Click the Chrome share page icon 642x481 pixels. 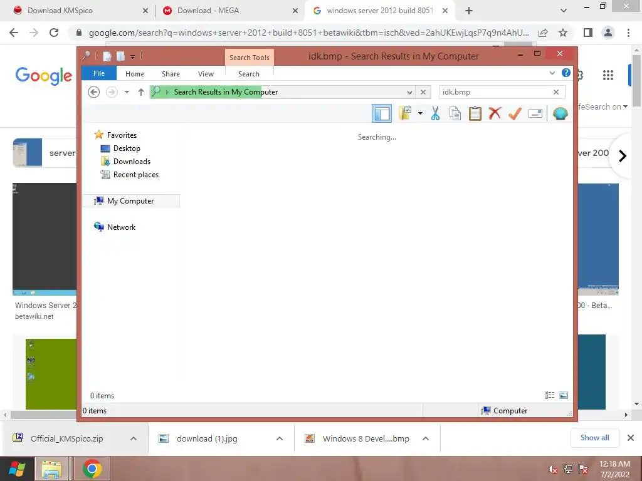(x=543, y=33)
